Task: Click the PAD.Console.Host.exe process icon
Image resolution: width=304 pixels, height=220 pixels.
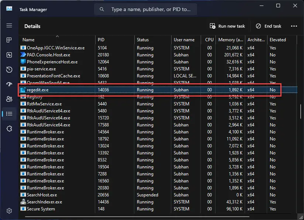Action: pos(23,55)
